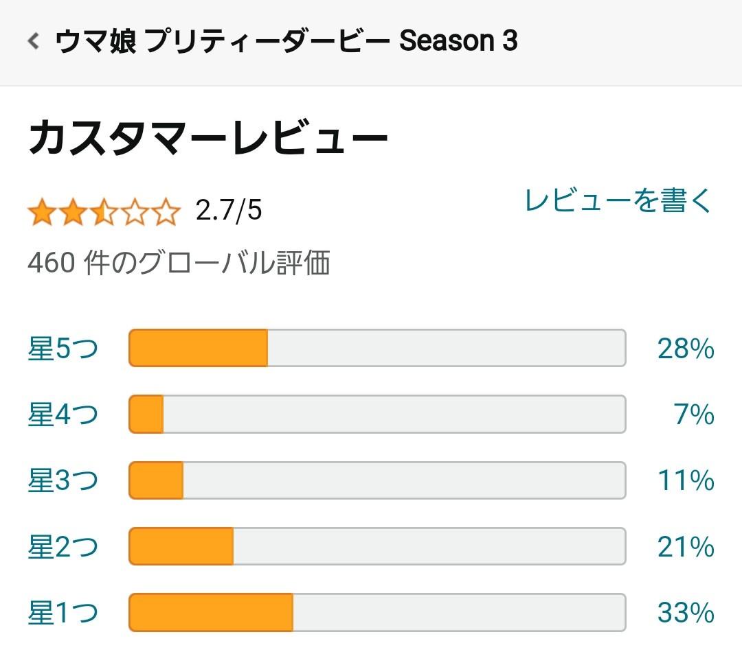Click the 1-star rating bar
742x654 pixels.
(377, 612)
